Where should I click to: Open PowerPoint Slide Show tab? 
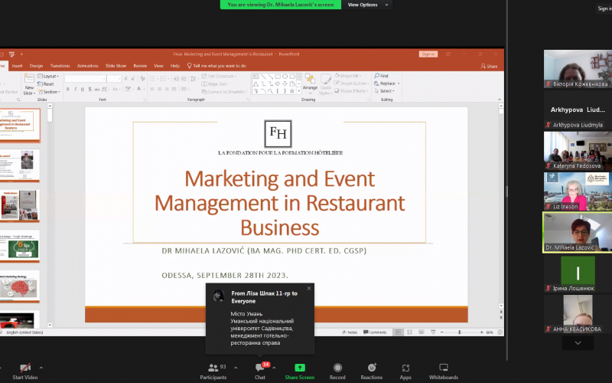pyautogui.click(x=116, y=66)
